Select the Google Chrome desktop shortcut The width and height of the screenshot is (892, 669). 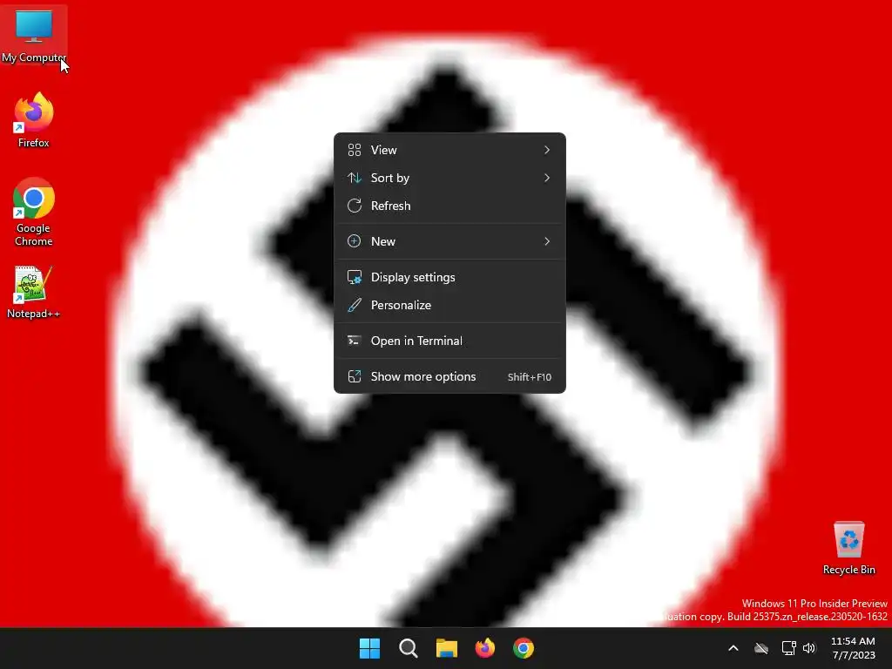pos(34,212)
